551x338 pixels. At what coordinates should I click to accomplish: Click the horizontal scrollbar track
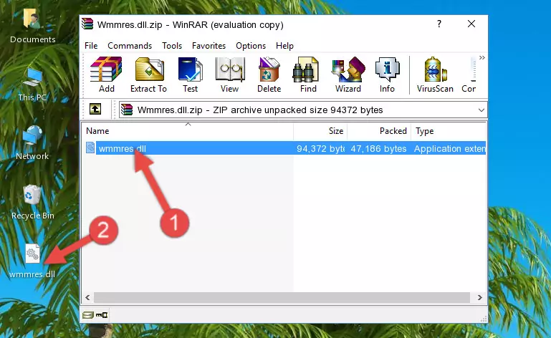[x=282, y=298]
